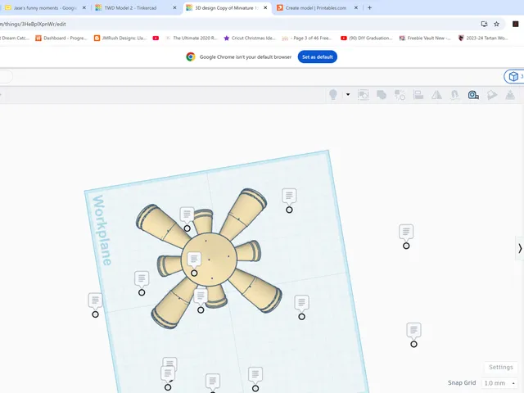Click the Group shapes toolbar icon
Image resolution: width=524 pixels, height=393 pixels.
[363, 95]
